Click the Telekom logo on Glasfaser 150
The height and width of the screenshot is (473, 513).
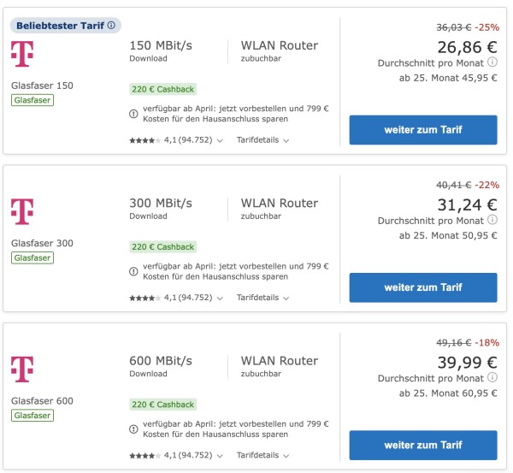22,54
